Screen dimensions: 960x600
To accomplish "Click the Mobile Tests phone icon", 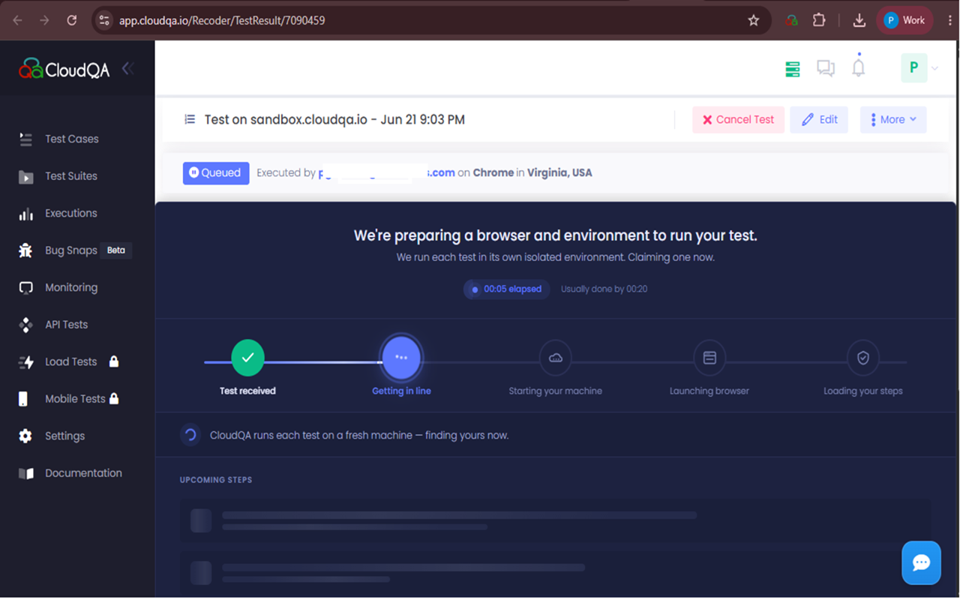I will (x=23, y=399).
